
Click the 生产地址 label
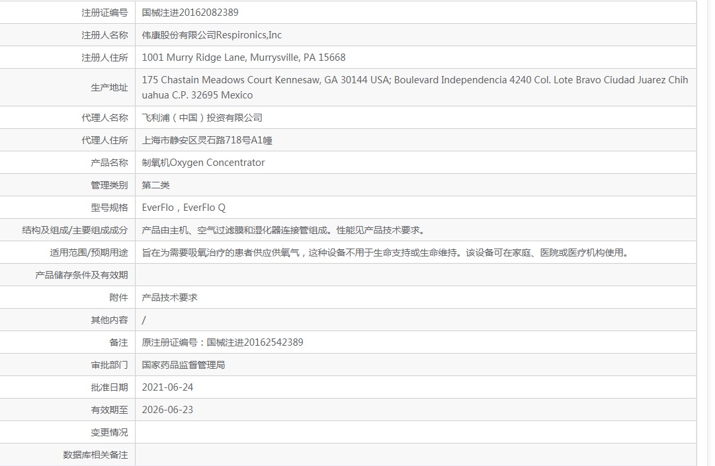pyautogui.click(x=109, y=87)
